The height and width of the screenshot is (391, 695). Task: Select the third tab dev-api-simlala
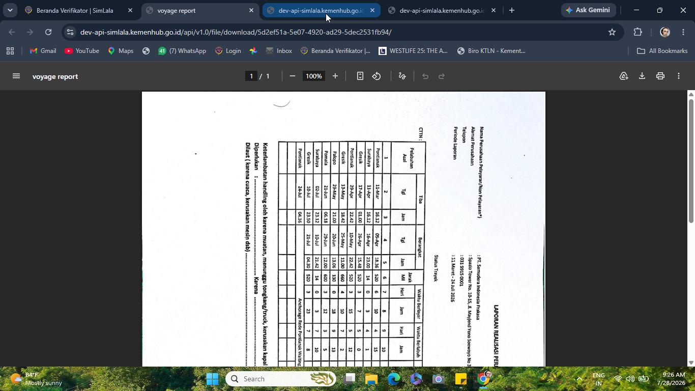(321, 10)
